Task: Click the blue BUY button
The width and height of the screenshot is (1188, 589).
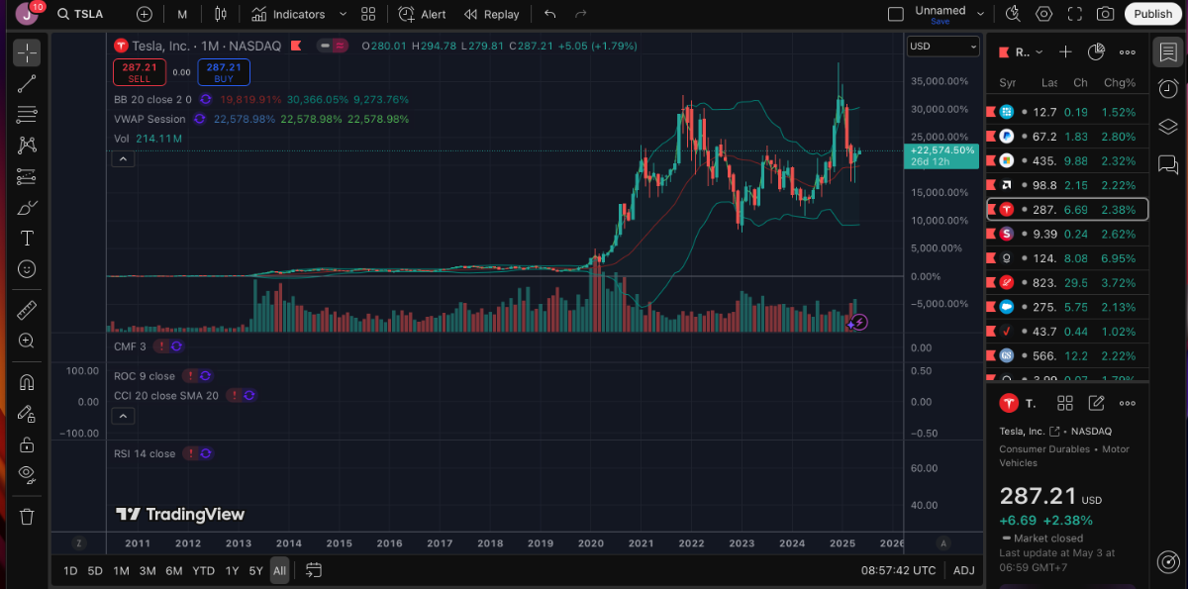Action: click(x=224, y=72)
